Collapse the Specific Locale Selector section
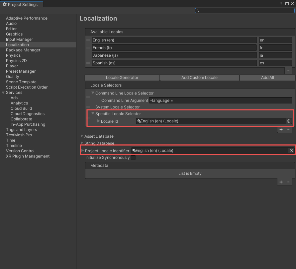296x269 pixels. pos(93,113)
